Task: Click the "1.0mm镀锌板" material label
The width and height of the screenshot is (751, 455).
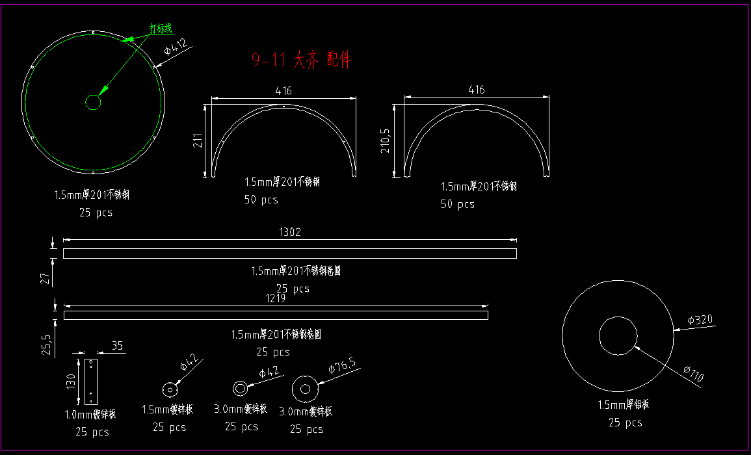Action: point(90,414)
